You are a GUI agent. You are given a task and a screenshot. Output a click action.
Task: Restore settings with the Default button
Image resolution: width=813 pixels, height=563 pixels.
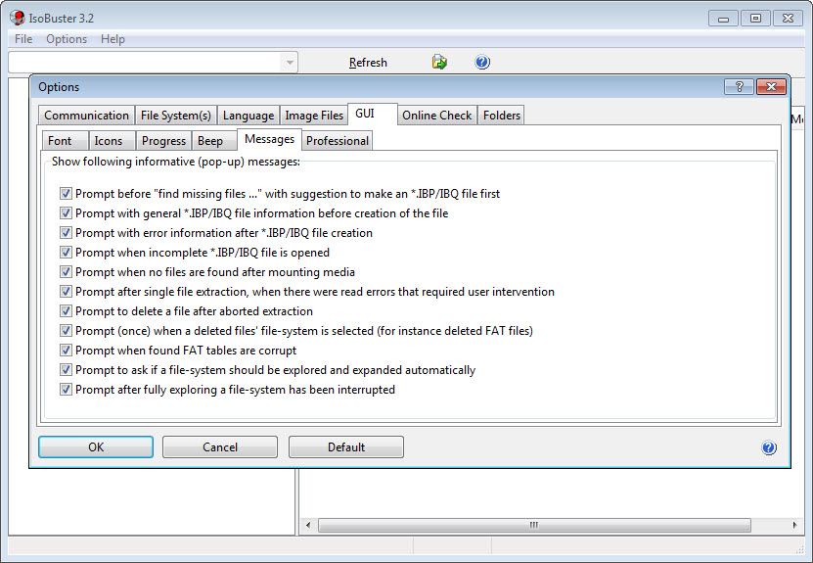point(345,447)
